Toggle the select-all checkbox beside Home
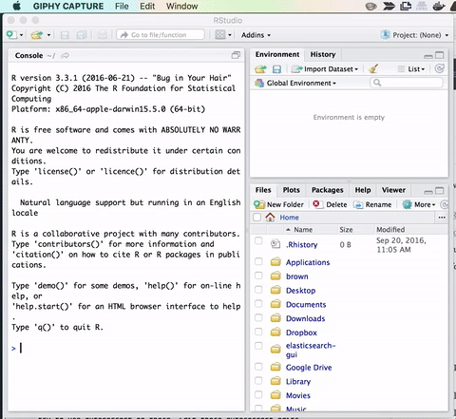456x419 pixels. [257, 218]
